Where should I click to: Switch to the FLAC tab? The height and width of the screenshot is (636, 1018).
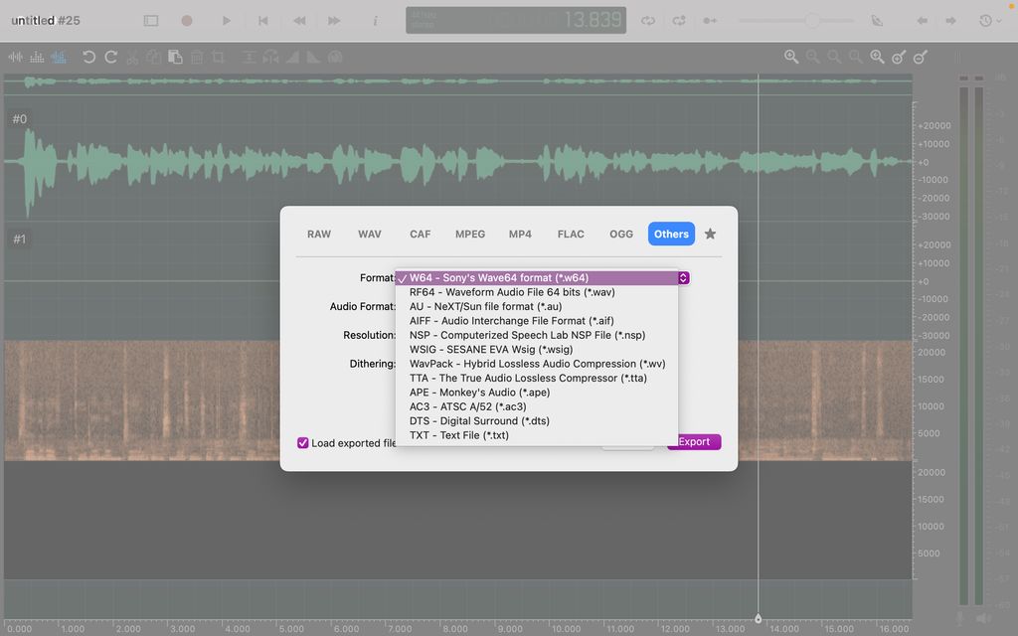click(571, 234)
